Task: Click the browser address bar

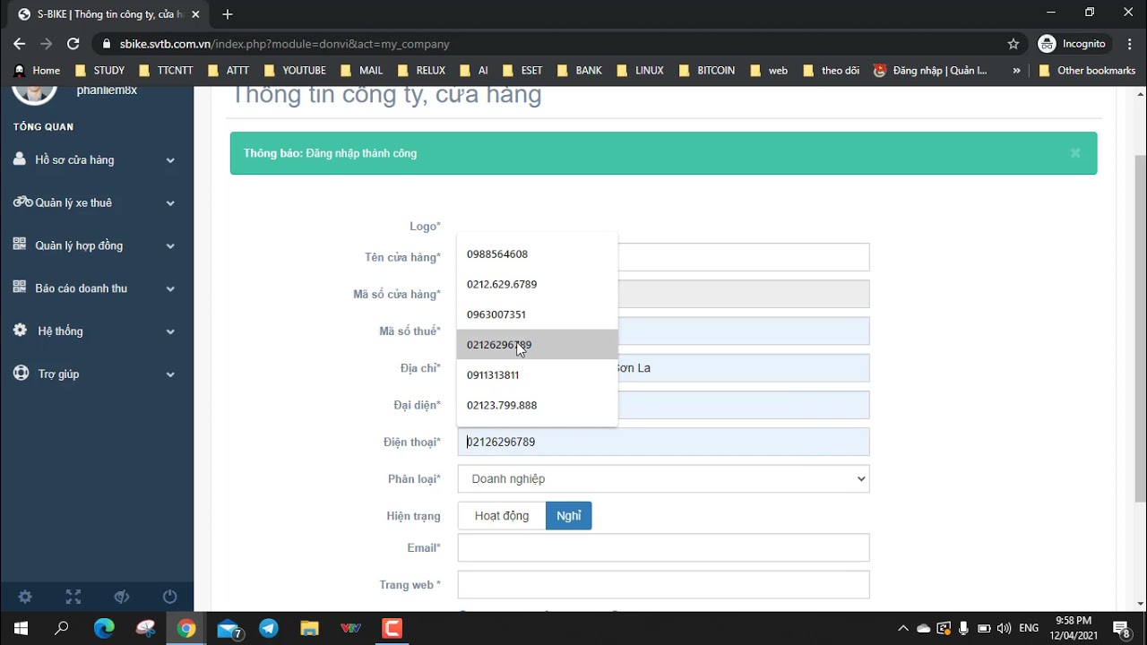Action: coord(556,44)
